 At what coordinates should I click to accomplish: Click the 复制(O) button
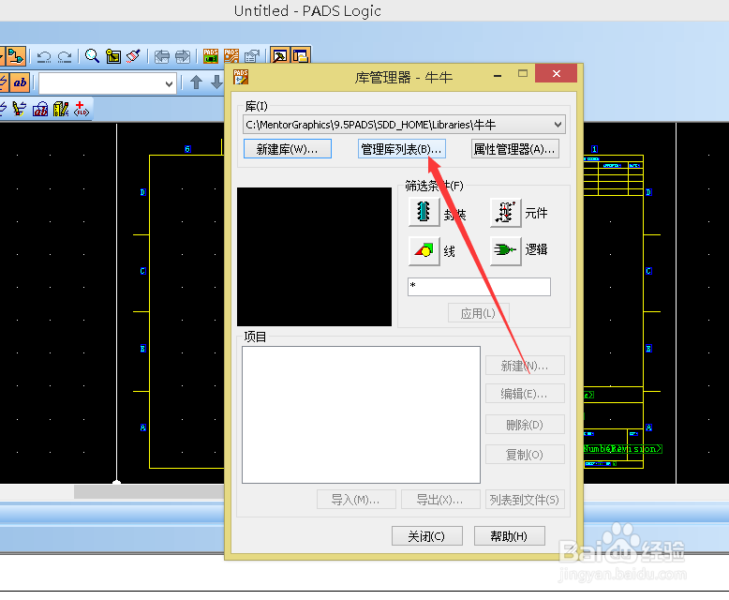(525, 454)
